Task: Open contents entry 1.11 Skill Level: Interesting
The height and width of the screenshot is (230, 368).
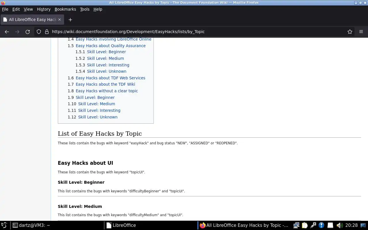Action: click(99, 110)
